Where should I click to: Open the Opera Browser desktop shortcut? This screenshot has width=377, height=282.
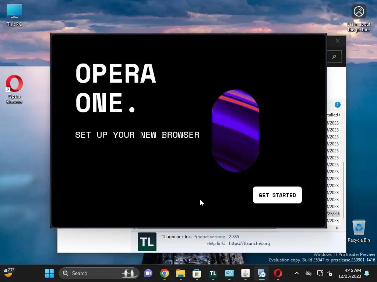tap(14, 89)
